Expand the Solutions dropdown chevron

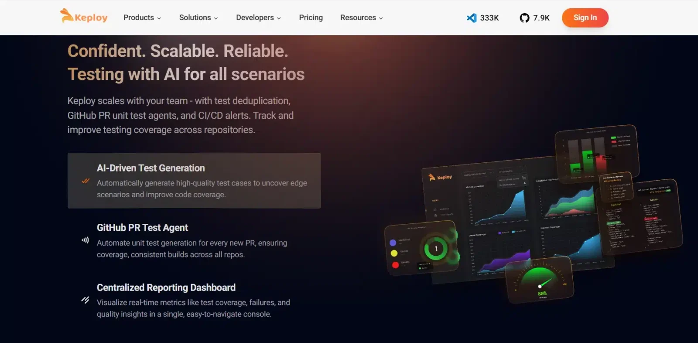click(x=216, y=18)
